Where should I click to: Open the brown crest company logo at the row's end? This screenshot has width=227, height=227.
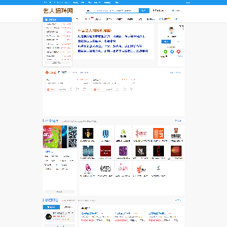[176, 134]
